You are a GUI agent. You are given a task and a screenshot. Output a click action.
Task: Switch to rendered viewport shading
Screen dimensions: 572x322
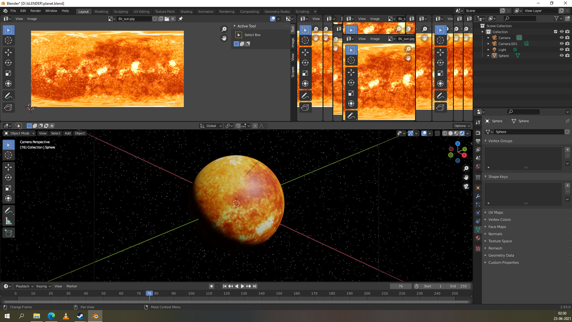pyautogui.click(x=462, y=133)
